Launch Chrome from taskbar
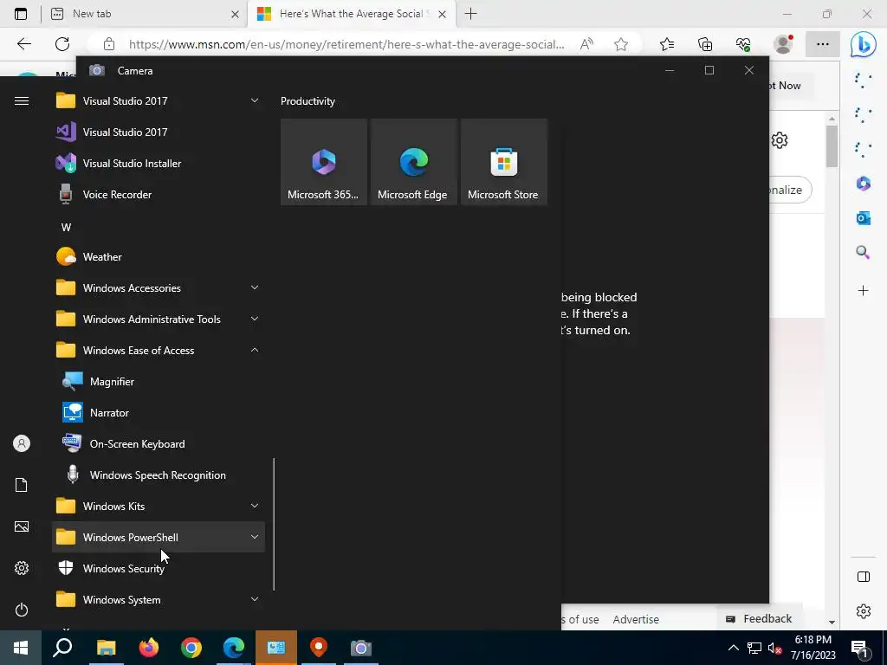Viewport: 887px width, 665px height. (191, 648)
